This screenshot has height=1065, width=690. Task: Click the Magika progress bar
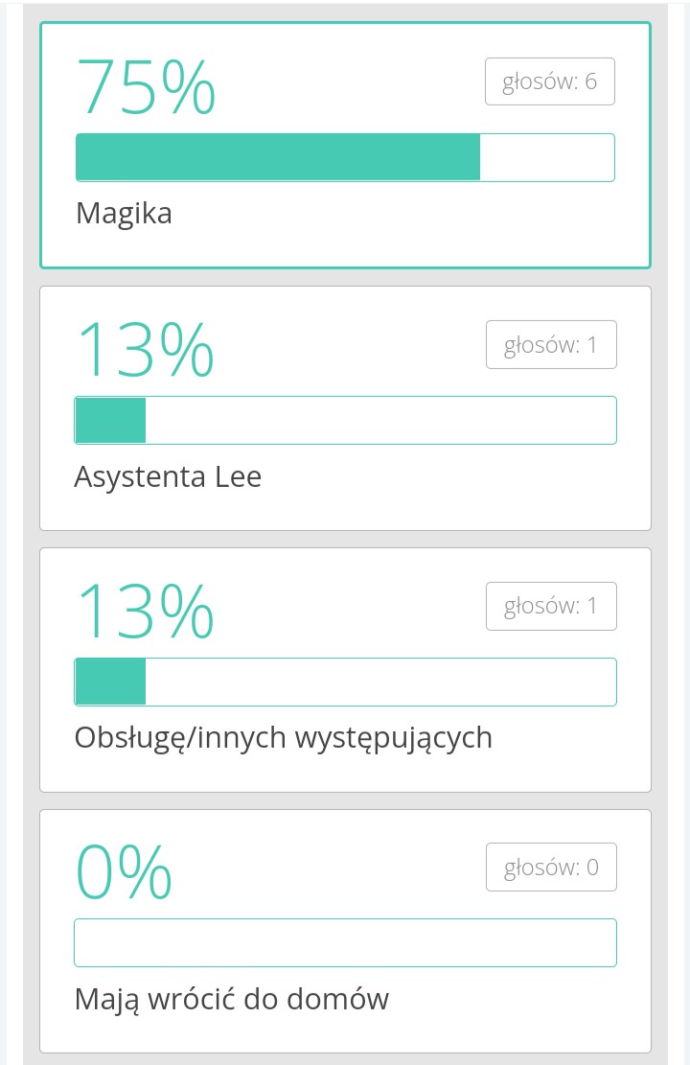tap(345, 157)
